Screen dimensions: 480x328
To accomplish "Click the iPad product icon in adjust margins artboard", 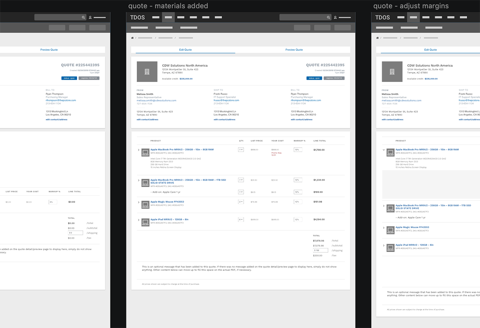I will [x=391, y=248].
